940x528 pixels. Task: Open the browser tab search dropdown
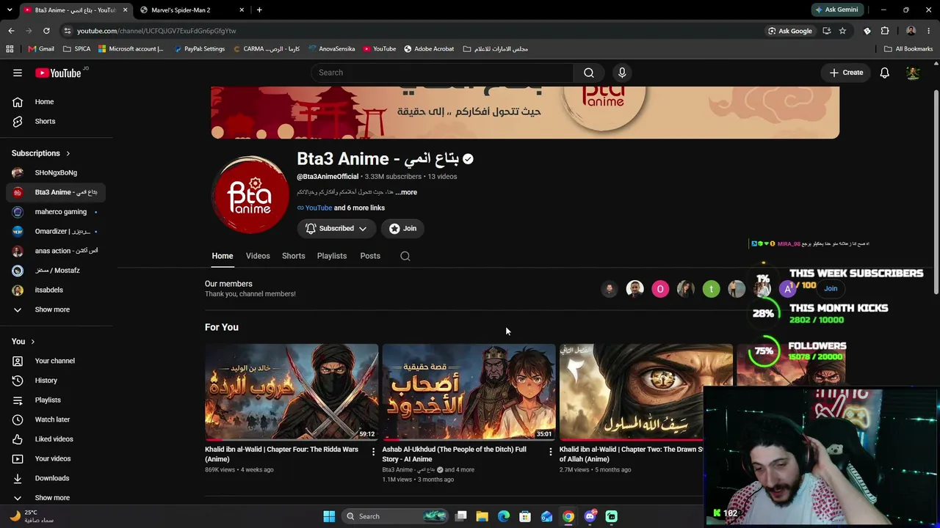[10, 10]
